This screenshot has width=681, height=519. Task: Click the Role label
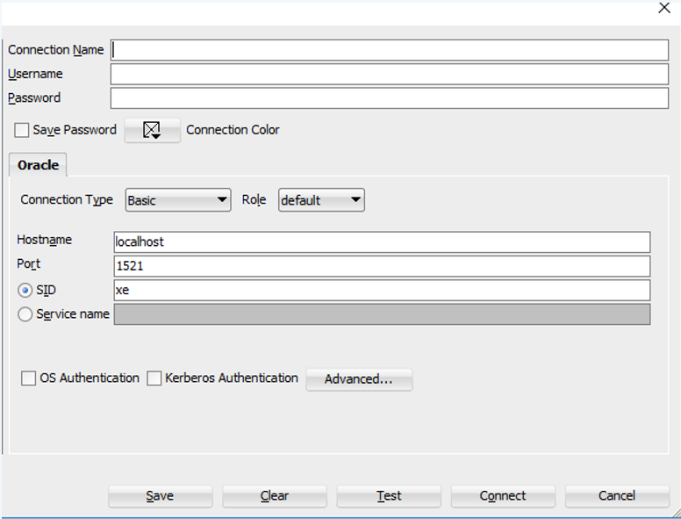pyautogui.click(x=254, y=200)
